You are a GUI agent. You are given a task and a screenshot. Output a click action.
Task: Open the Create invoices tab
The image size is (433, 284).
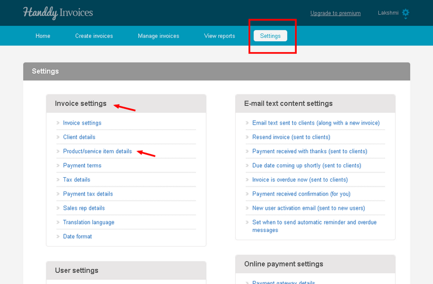tap(94, 36)
